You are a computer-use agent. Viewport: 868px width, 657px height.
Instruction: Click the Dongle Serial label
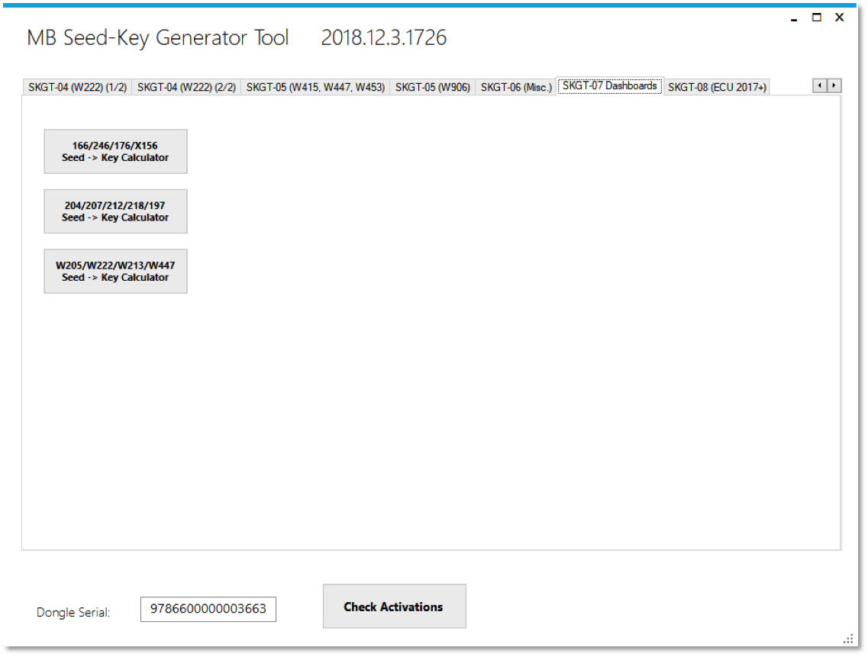(73, 612)
